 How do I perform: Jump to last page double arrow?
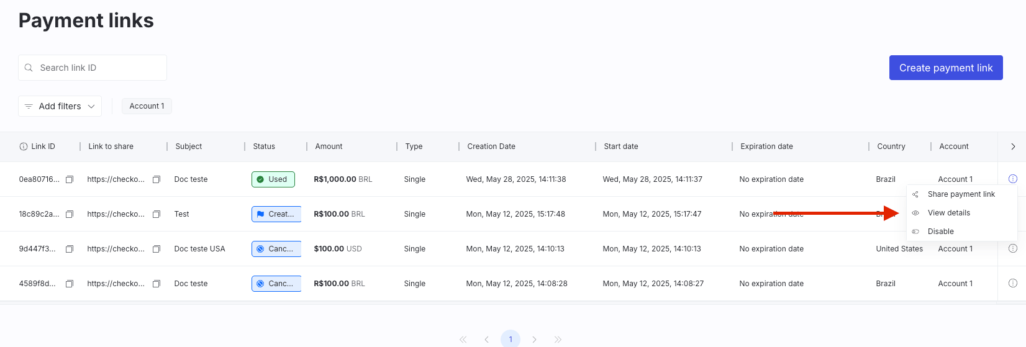pyautogui.click(x=558, y=340)
